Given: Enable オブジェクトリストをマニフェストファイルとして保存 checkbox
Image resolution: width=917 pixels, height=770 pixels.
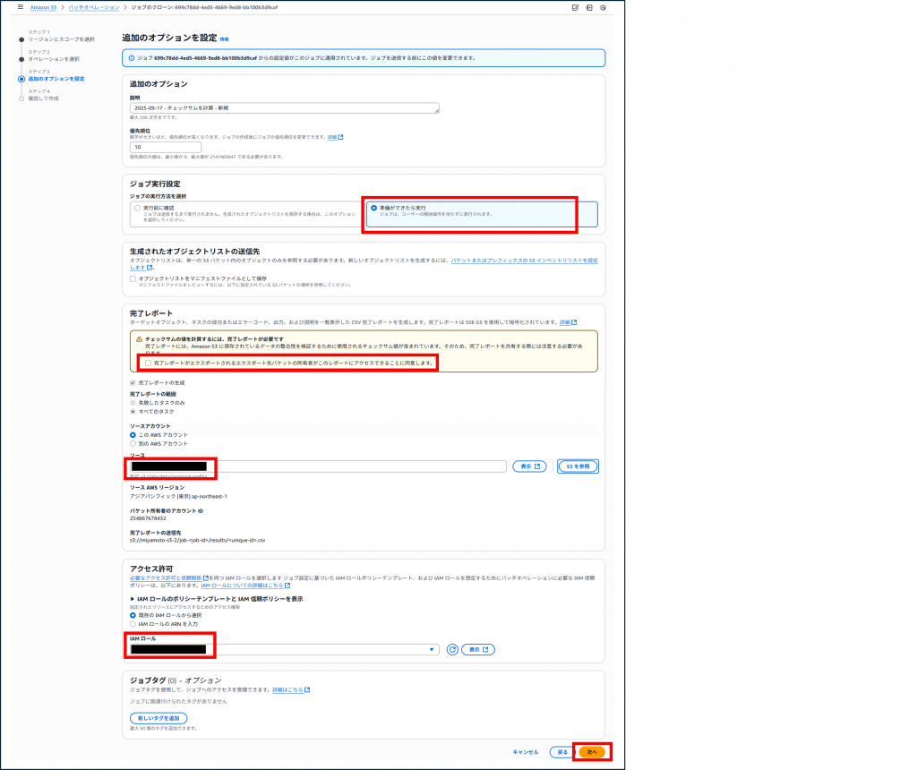Looking at the screenshot, I should [133, 278].
